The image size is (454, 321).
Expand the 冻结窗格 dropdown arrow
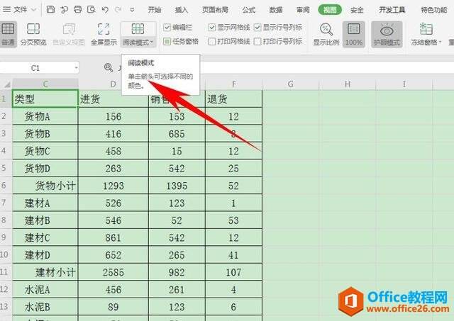(x=440, y=43)
